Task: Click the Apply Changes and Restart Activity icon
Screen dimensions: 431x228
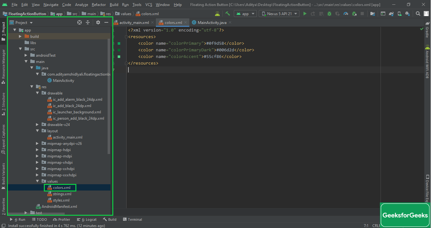Action: [313, 14]
